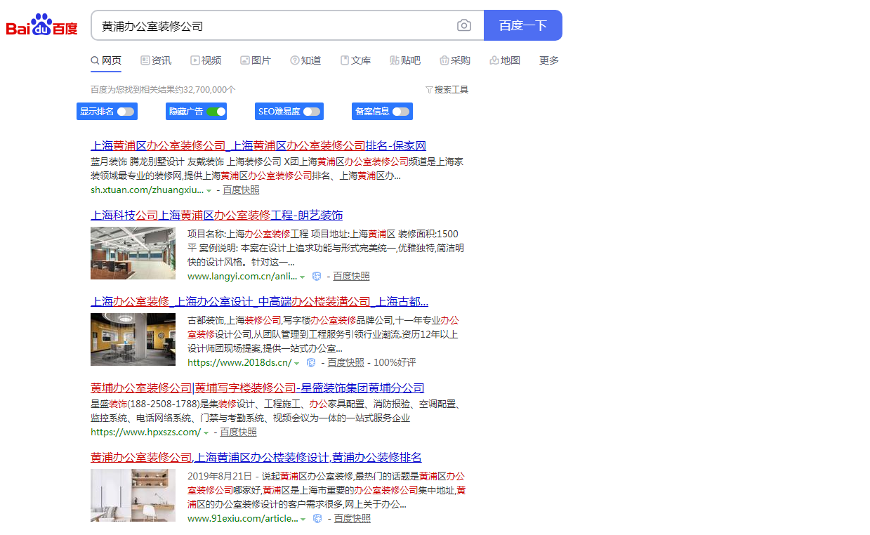
Task: Click the 91exiu result desk thumbnail
Action: click(x=133, y=495)
